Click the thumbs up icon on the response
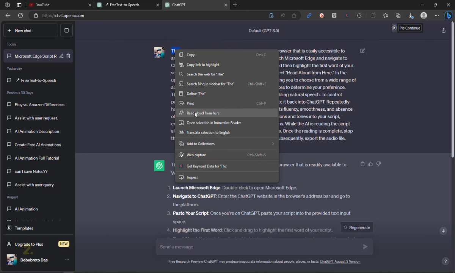 tap(370, 164)
